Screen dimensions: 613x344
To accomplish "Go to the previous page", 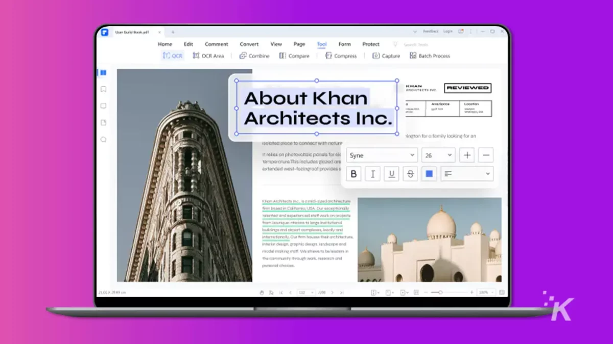I will click(x=291, y=293).
